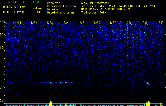Click the 1239 time marker
This screenshot has width=166, height=106.
click(x=145, y=23)
